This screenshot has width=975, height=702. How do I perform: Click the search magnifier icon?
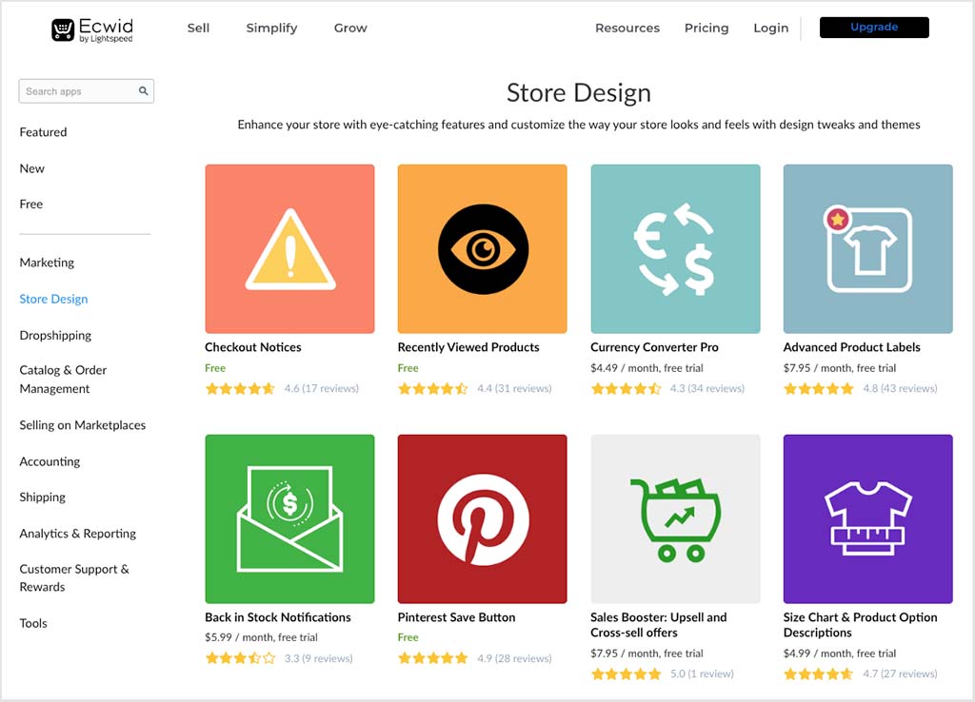pyautogui.click(x=144, y=90)
